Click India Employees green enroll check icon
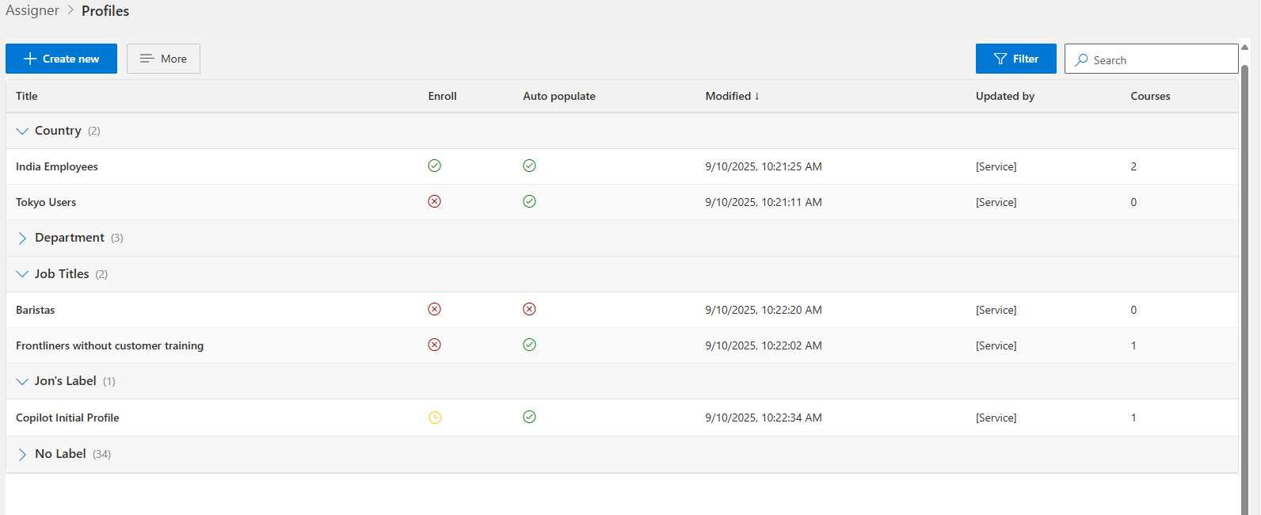Viewport: 1261px width, 515px height. (434, 166)
